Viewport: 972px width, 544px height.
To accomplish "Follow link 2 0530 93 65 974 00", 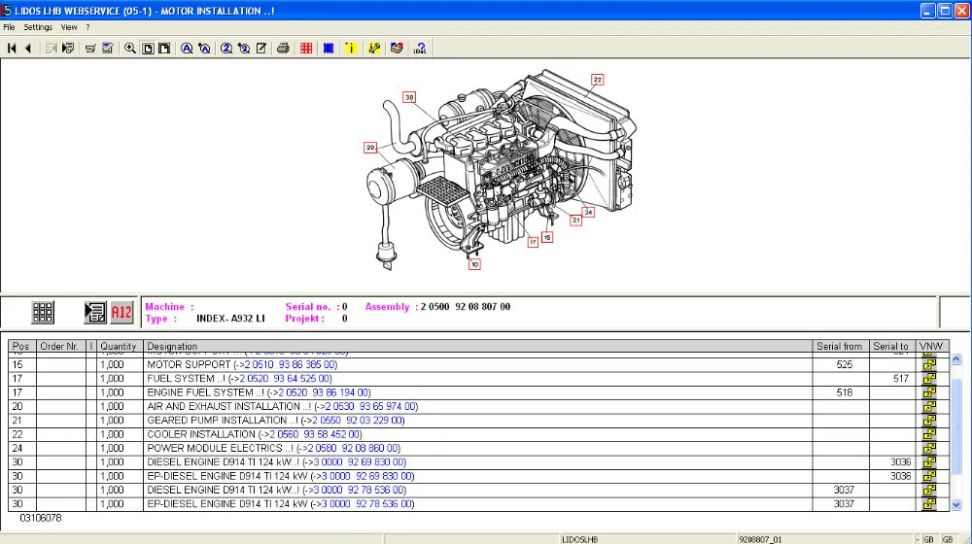I will 370,406.
